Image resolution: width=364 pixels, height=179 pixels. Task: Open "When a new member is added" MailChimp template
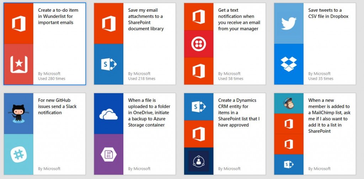330,116
